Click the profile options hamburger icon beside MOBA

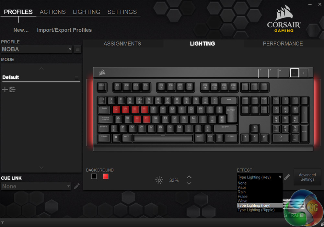(78, 49)
